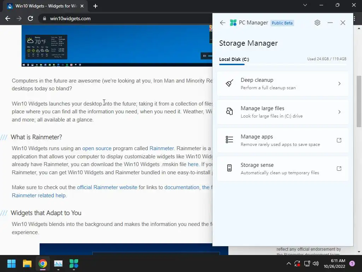The height and width of the screenshot is (272, 362).
Task: Click Chrome icon in taskbar
Action: pyautogui.click(x=42, y=263)
